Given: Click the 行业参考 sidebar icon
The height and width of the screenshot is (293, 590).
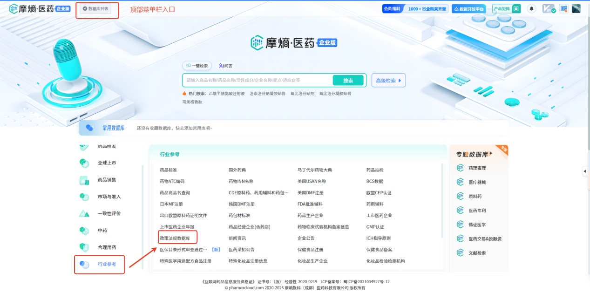Looking at the screenshot, I should [84, 265].
